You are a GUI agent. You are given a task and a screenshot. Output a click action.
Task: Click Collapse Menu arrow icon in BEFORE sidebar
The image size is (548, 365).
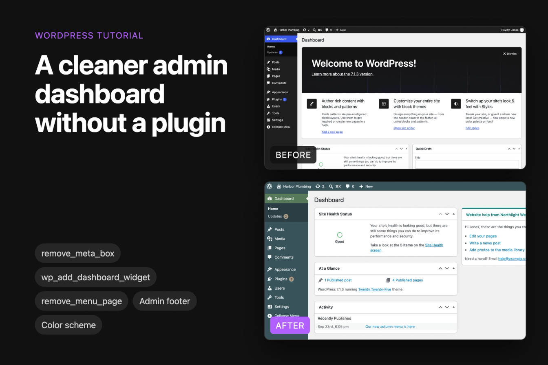pos(268,127)
